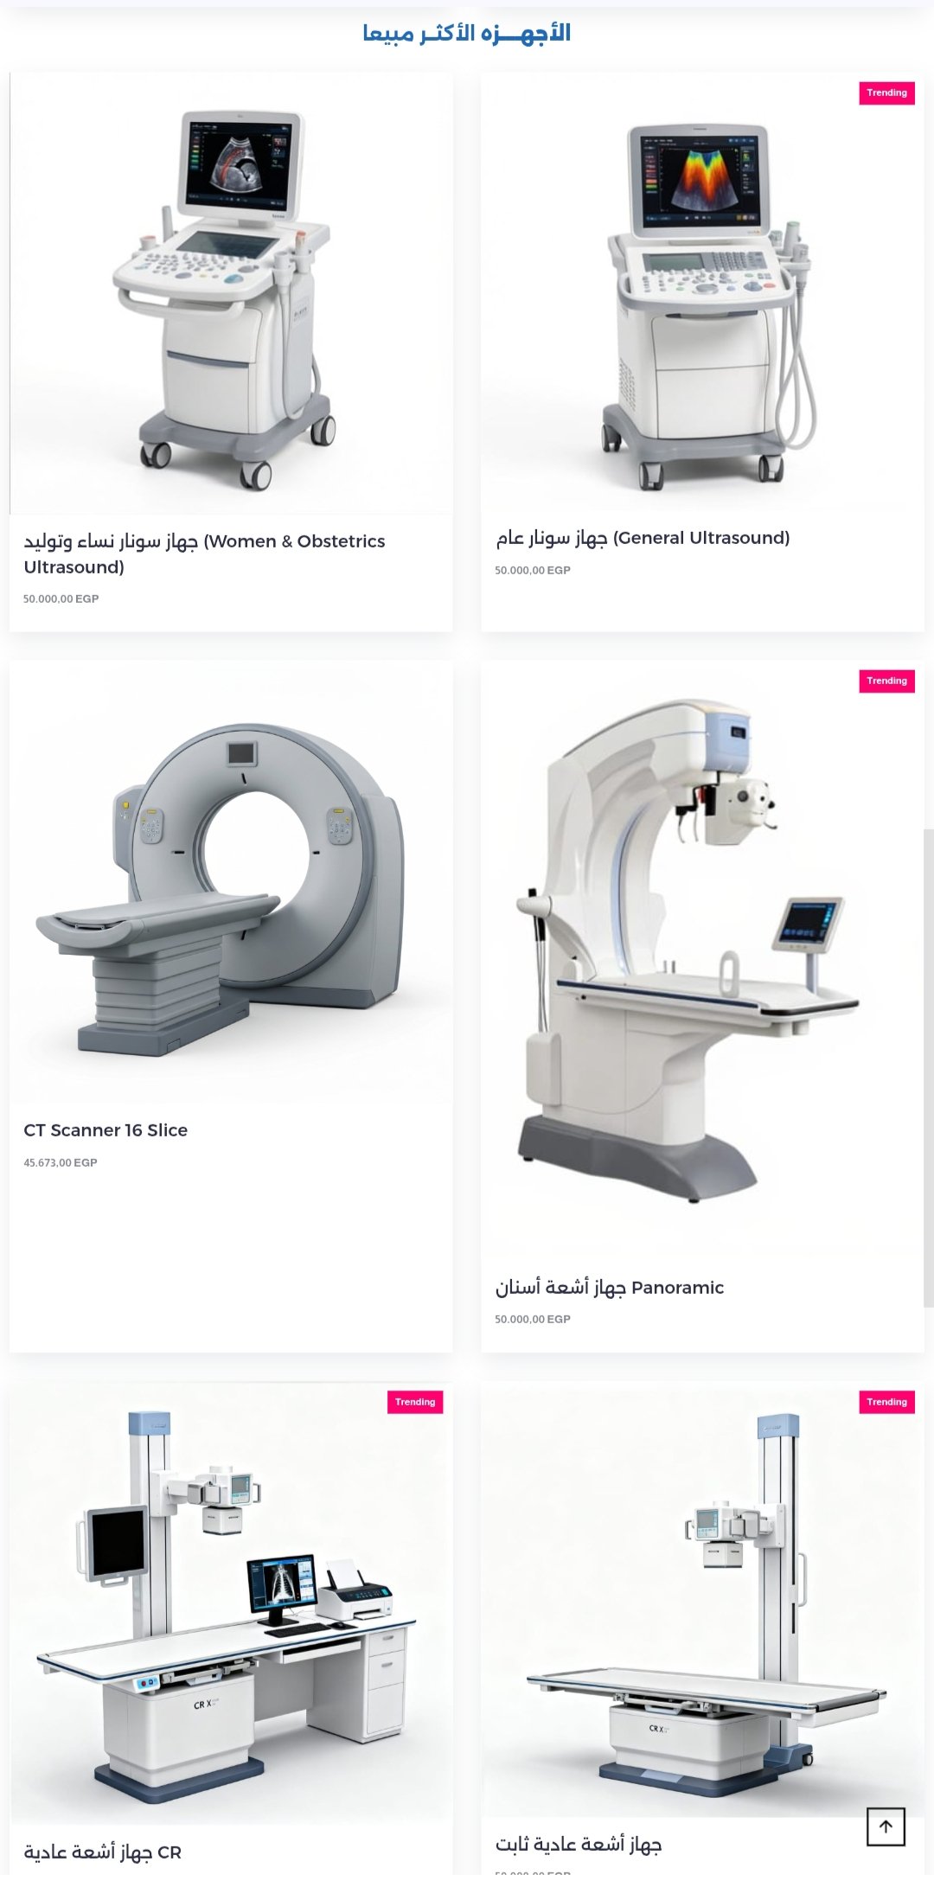
Task: Open the CT Scanner 16 Slice image
Action: click(231, 882)
